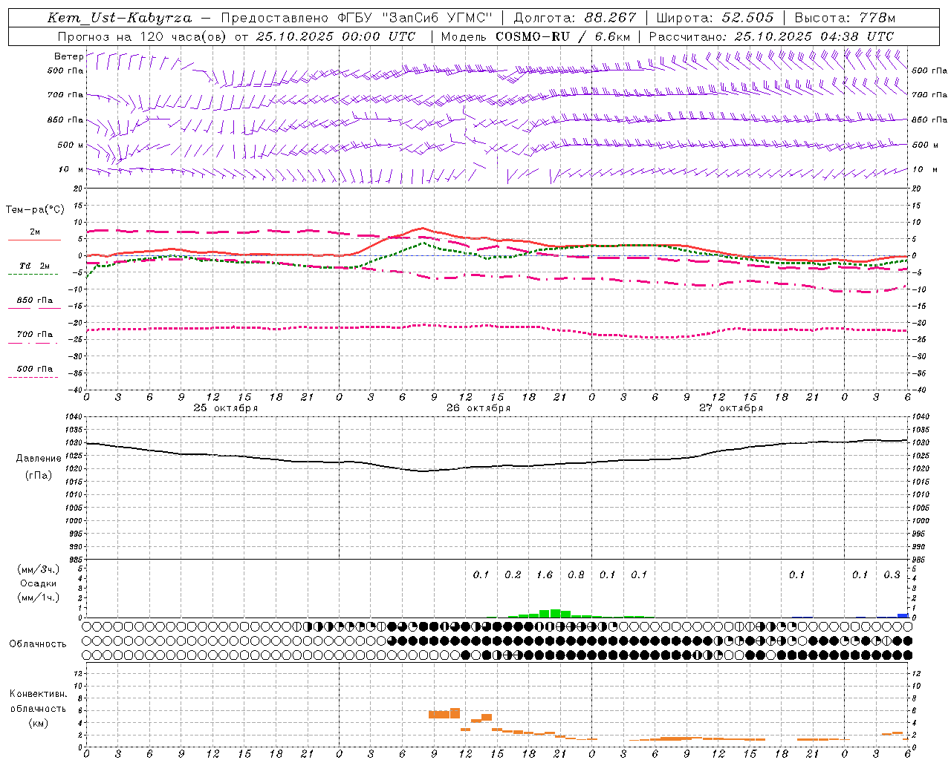Click the (мм/3ч.) precipitation unit label
The height and width of the screenshot is (760, 951).
(39, 569)
